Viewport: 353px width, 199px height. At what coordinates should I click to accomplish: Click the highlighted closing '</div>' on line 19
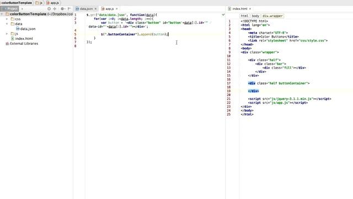254,91
